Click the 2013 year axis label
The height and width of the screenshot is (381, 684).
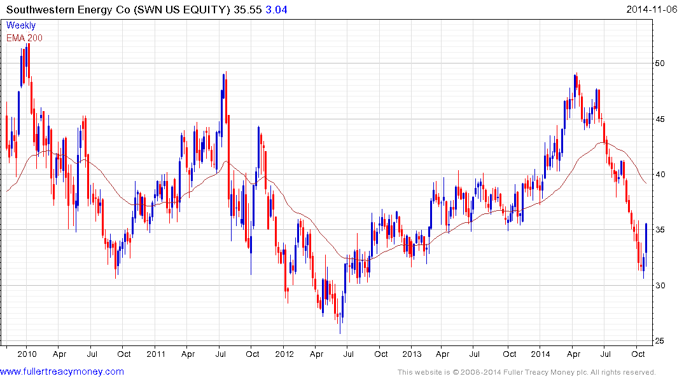(412, 354)
